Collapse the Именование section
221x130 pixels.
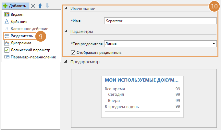[66, 9]
